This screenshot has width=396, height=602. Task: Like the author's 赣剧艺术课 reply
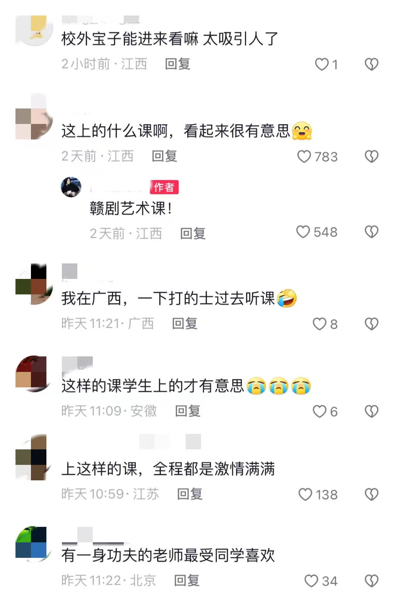[303, 232]
